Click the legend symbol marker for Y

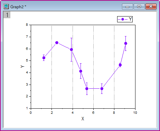[x=123, y=19]
